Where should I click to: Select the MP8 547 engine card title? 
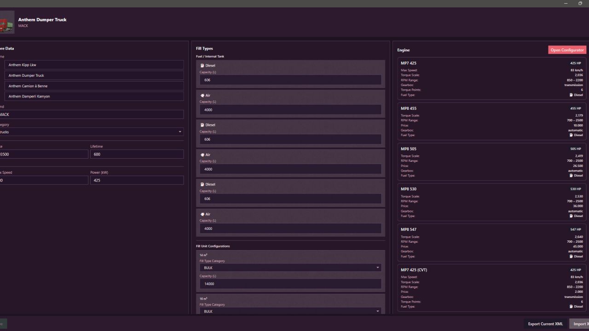409,229
